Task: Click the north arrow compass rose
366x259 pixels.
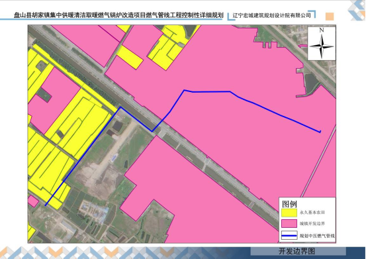Action: pyautogui.click(x=322, y=46)
